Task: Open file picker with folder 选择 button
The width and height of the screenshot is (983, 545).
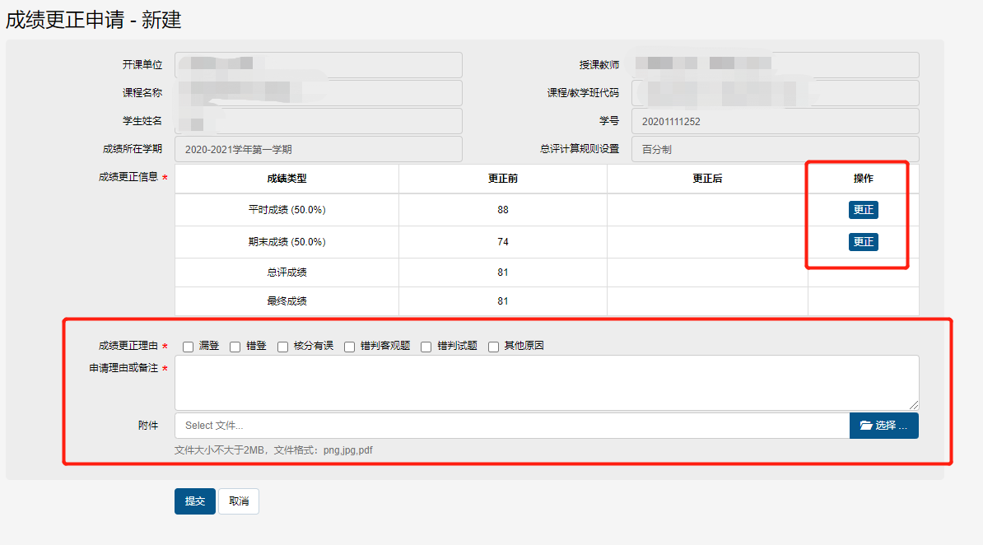Action: pos(883,426)
